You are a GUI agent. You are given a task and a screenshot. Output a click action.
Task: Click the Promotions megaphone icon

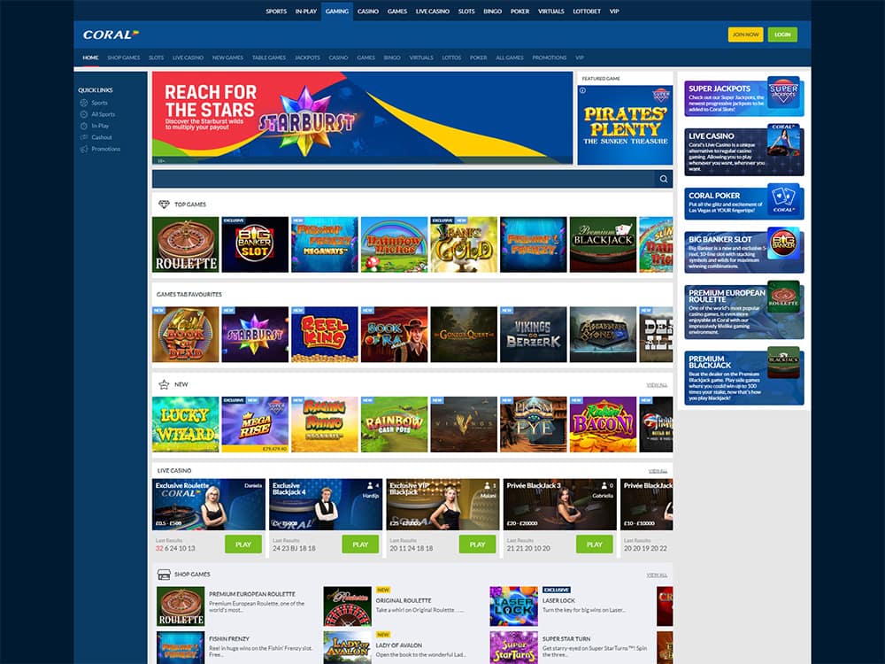(84, 149)
